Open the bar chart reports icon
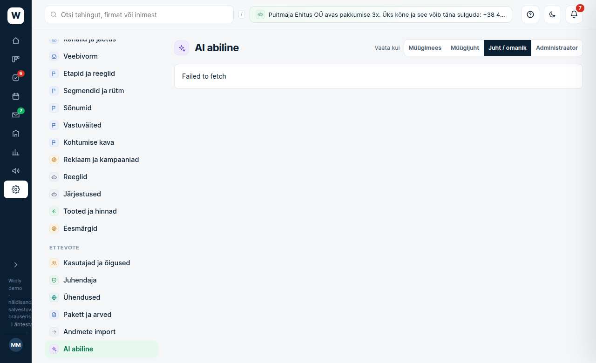This screenshot has width=596, height=363. pos(16,152)
